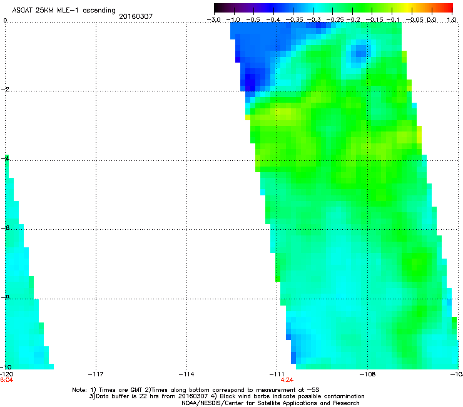Click the -0.4 color scale label

pos(273,20)
